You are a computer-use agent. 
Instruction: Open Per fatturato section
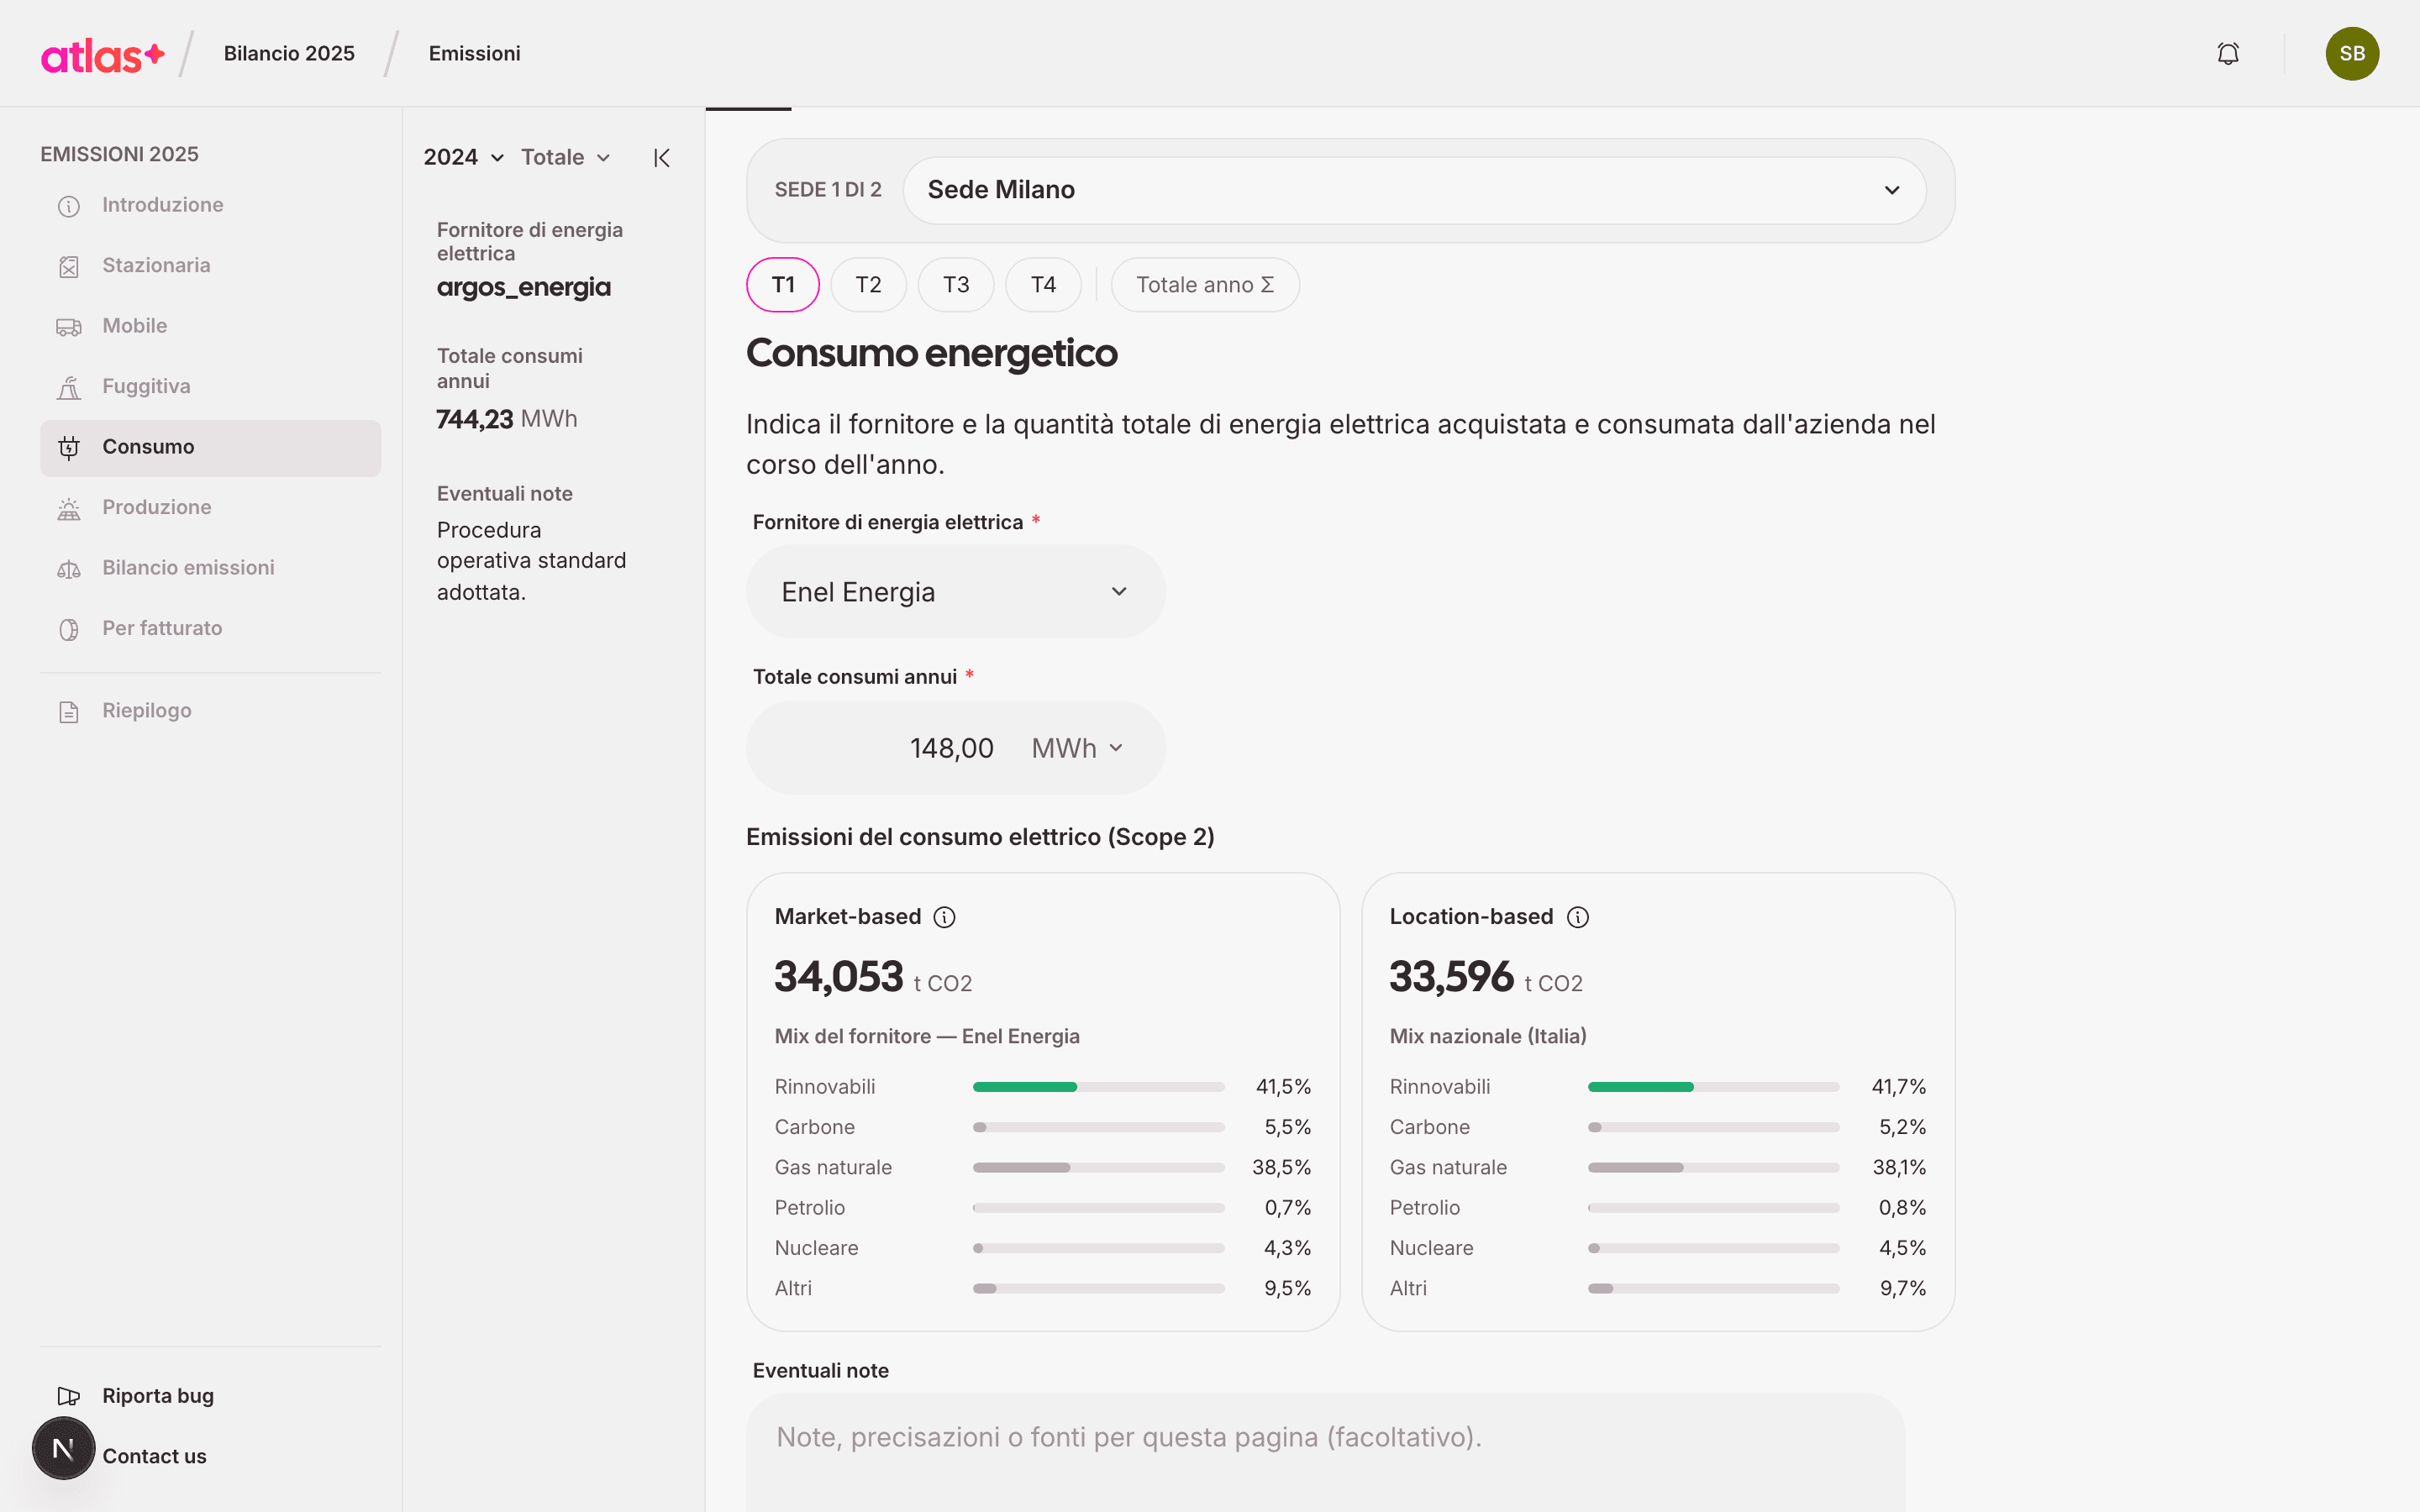point(210,629)
